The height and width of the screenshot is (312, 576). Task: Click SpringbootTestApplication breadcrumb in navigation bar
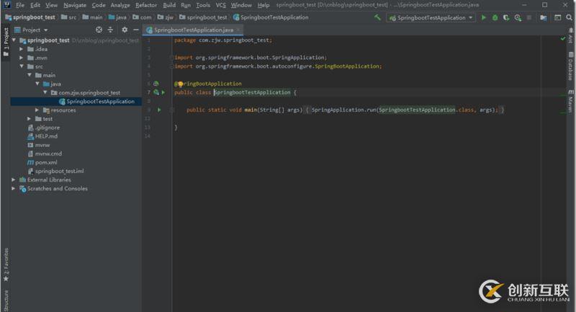coord(271,17)
